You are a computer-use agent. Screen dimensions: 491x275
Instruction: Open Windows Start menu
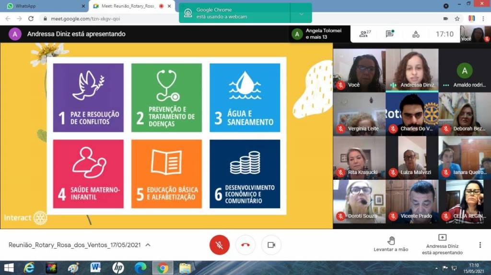[9, 268]
